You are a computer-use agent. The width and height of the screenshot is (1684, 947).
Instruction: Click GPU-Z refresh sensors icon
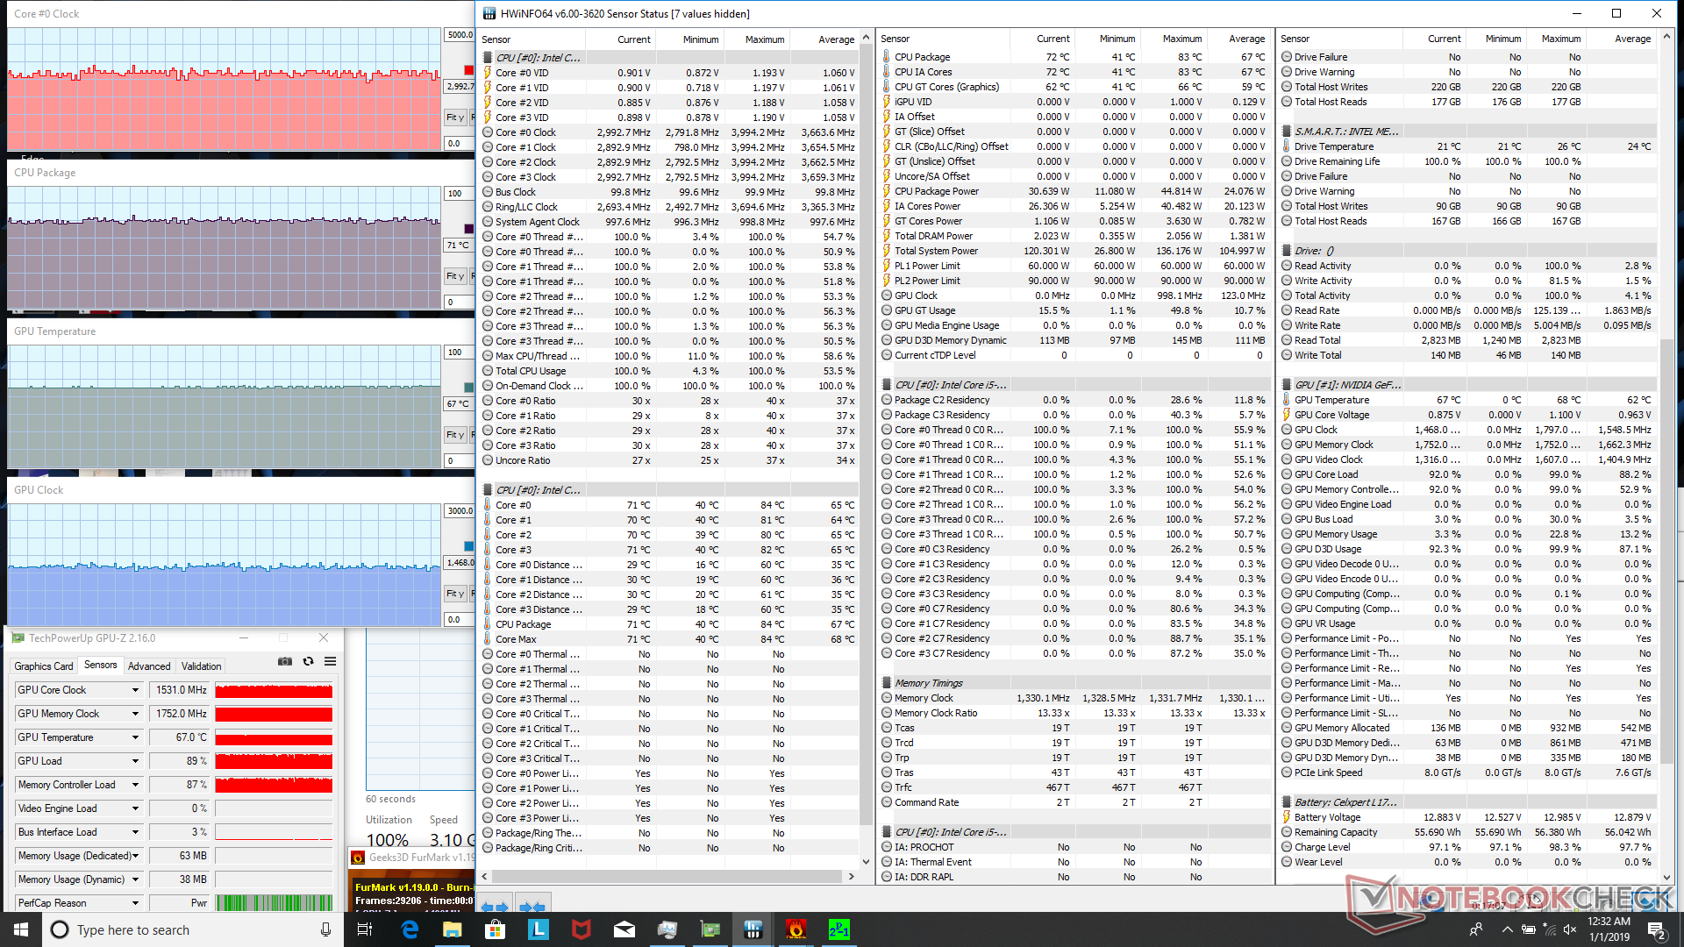(x=308, y=662)
